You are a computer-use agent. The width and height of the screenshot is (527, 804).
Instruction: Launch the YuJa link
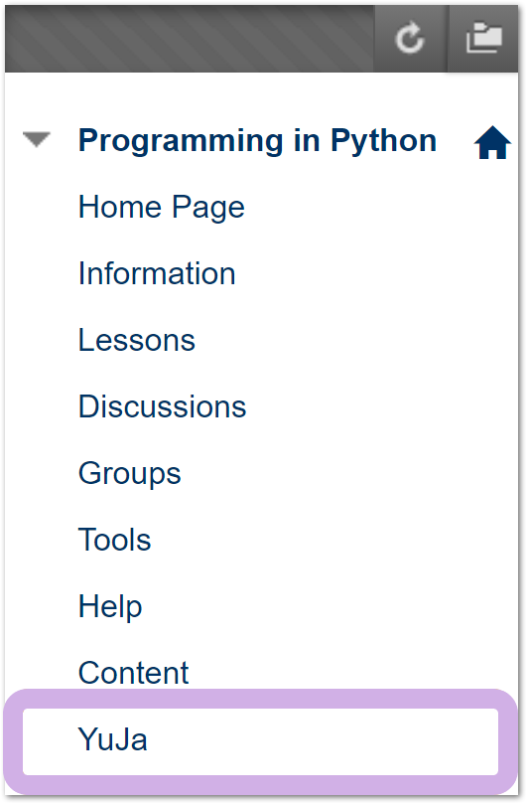tap(113, 739)
